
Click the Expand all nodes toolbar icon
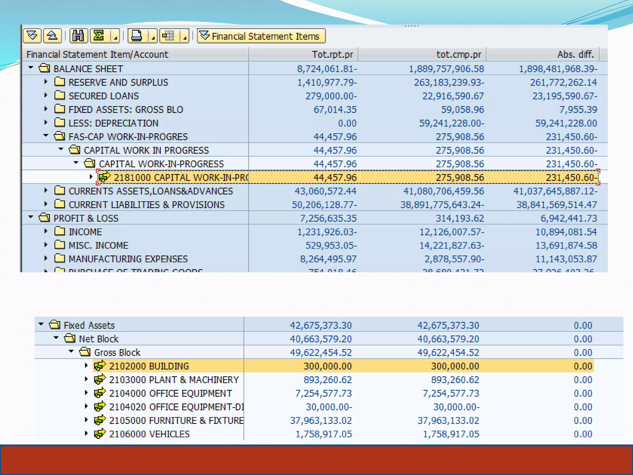click(x=32, y=36)
